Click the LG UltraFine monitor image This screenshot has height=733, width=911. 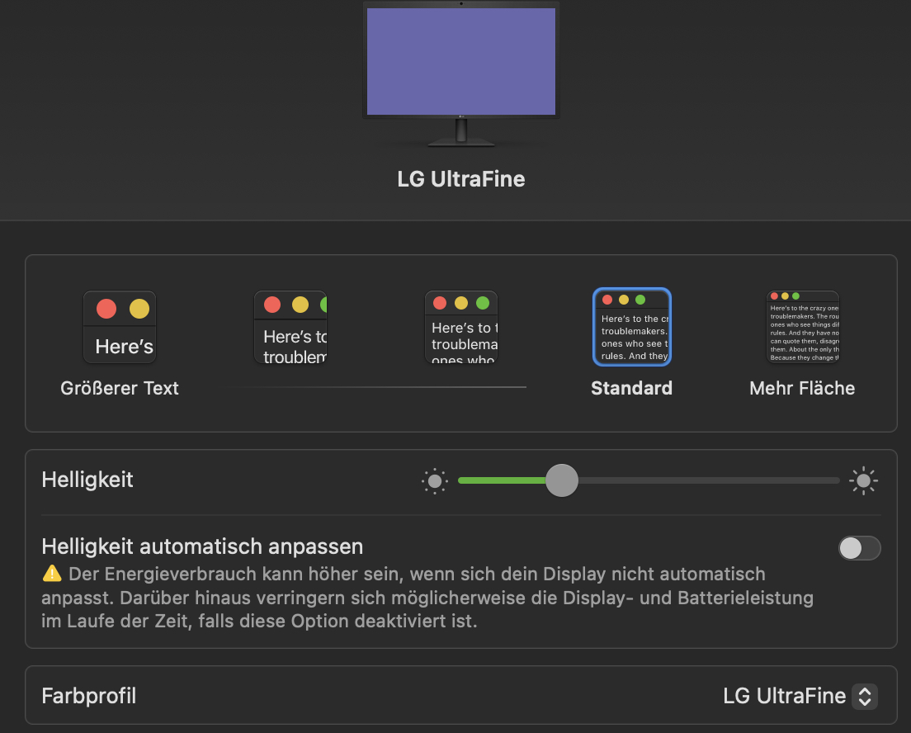[x=461, y=73]
